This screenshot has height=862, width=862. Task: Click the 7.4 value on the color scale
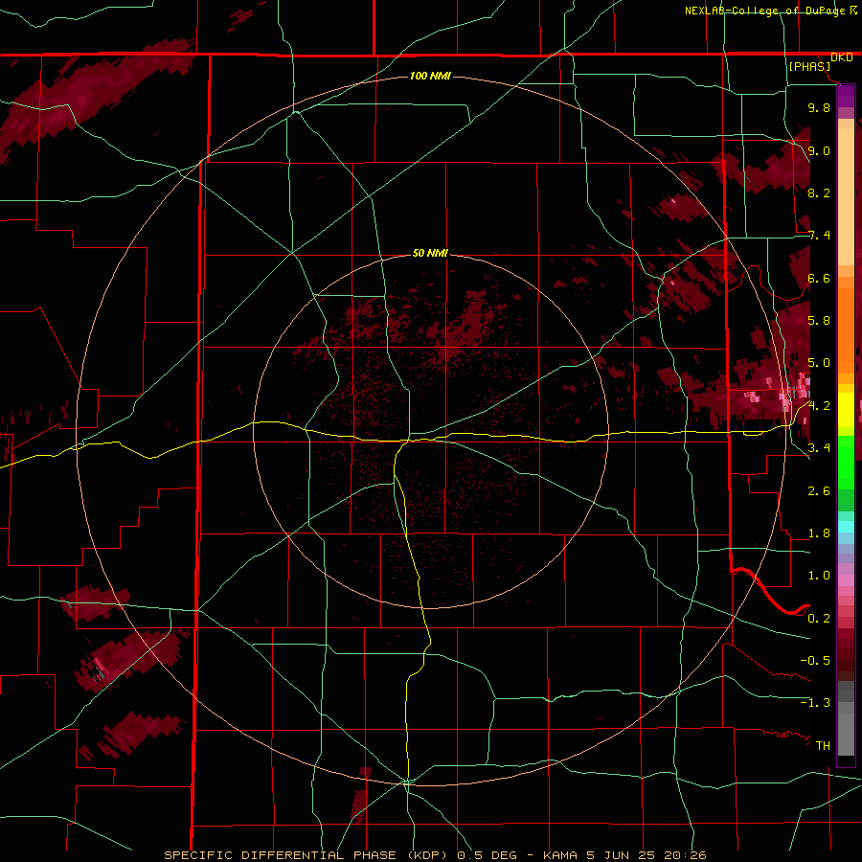click(819, 236)
